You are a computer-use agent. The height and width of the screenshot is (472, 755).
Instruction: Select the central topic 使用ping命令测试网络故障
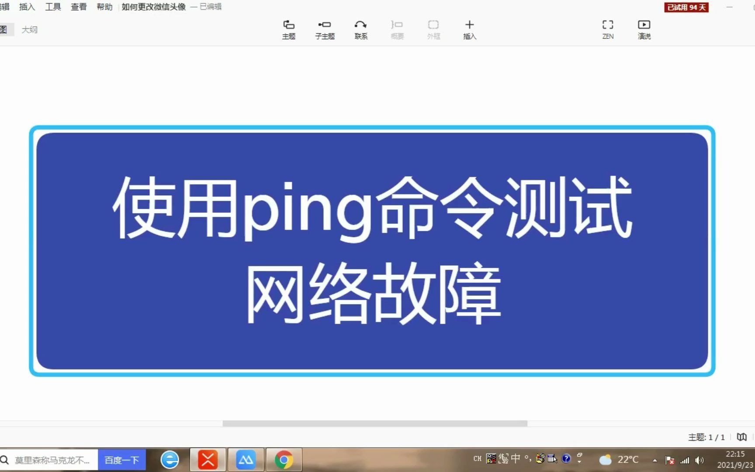tap(372, 251)
